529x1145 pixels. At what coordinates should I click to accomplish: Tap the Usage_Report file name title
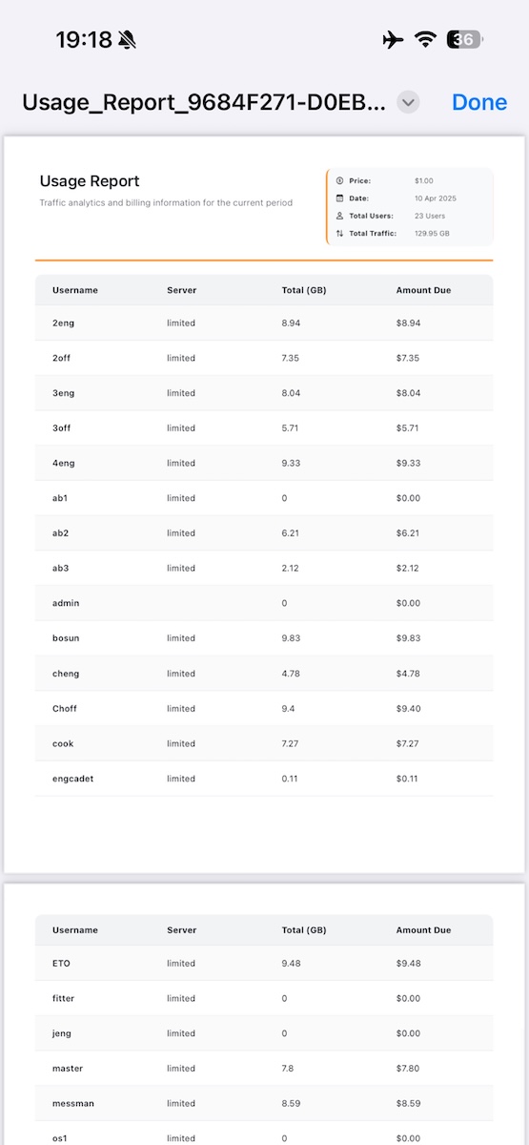coord(204,102)
